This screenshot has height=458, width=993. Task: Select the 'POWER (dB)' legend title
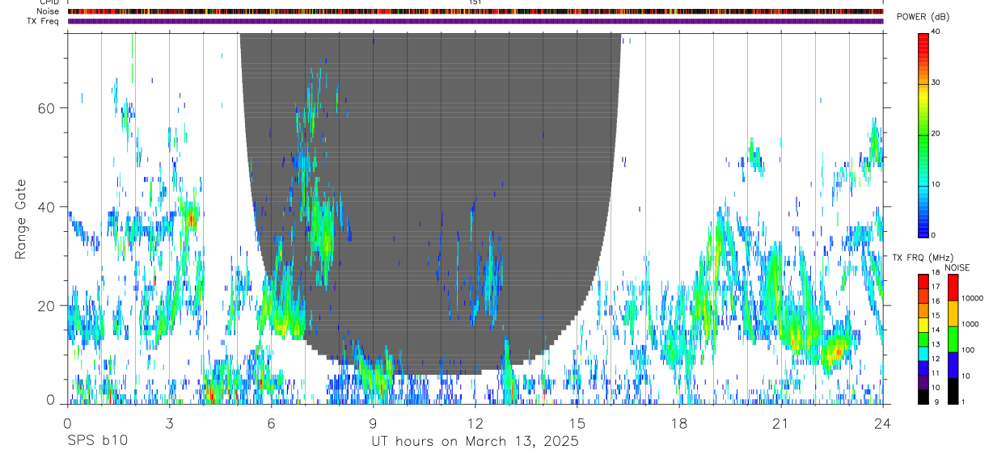[923, 17]
